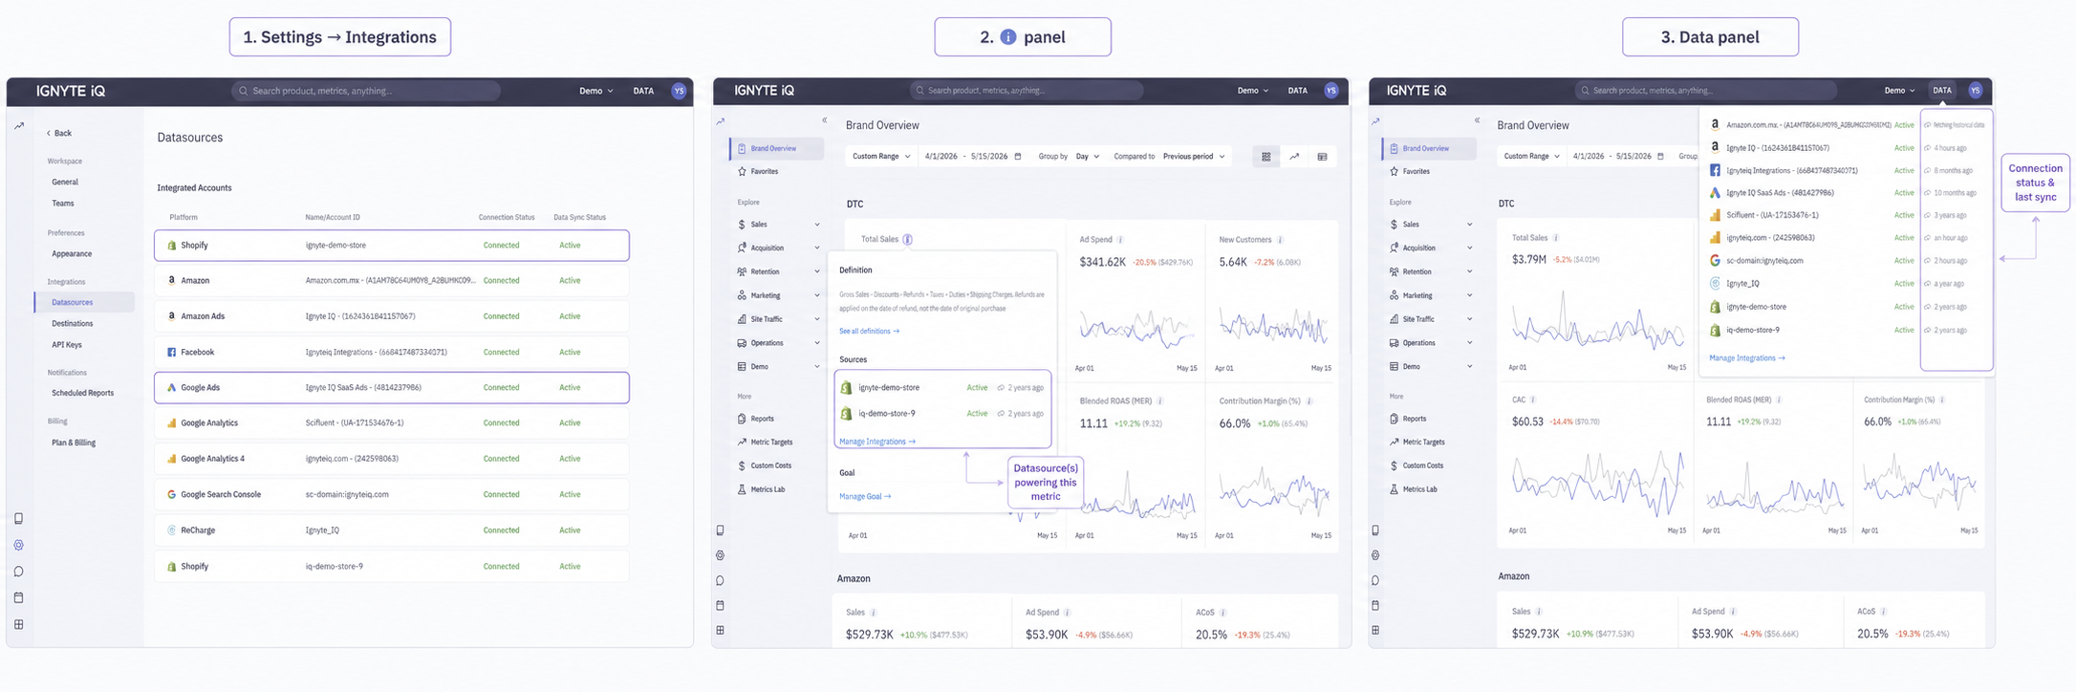Select Appearance under Preferences
Image resolution: width=2076 pixels, height=692 pixels.
(x=72, y=254)
